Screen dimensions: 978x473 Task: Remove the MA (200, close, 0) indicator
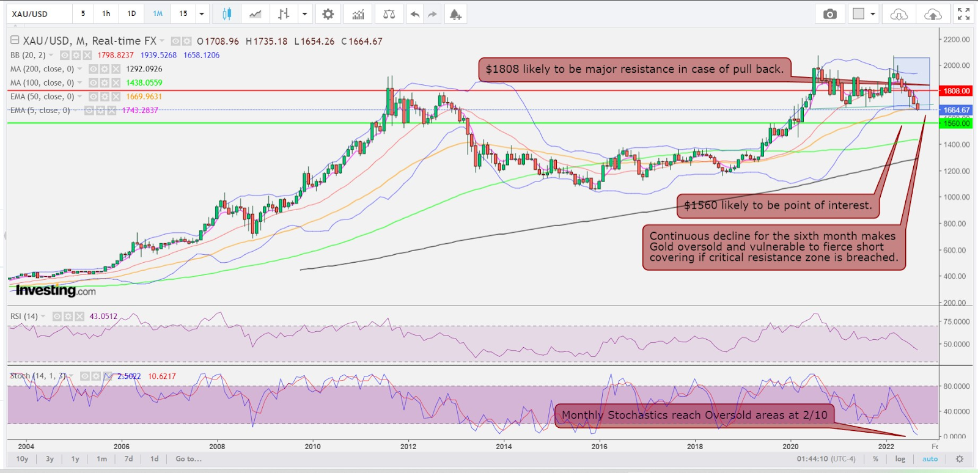coord(116,69)
